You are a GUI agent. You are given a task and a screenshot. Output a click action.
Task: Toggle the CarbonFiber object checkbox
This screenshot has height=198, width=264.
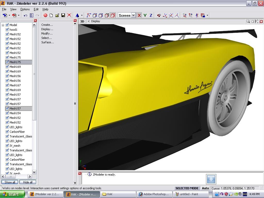(7, 132)
